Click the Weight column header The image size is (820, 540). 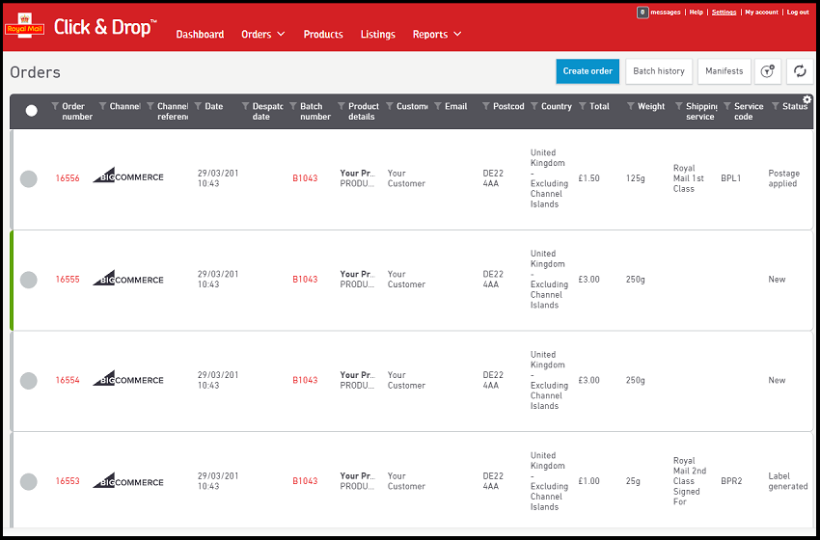tap(651, 106)
